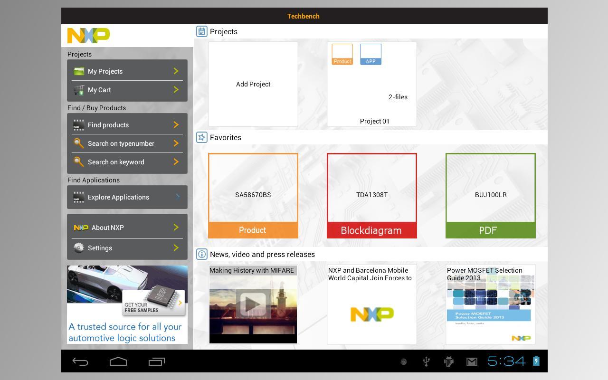Select the chip icon next to Find products

click(x=79, y=125)
